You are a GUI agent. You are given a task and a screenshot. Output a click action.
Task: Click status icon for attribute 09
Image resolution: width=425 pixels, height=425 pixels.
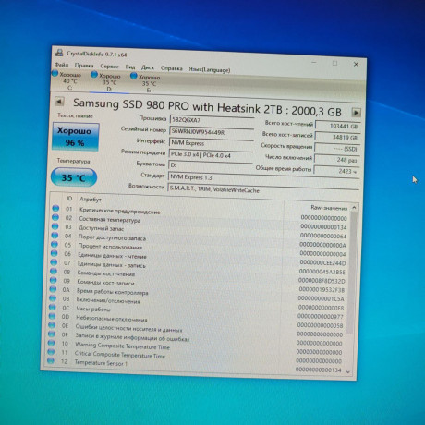tap(53, 280)
